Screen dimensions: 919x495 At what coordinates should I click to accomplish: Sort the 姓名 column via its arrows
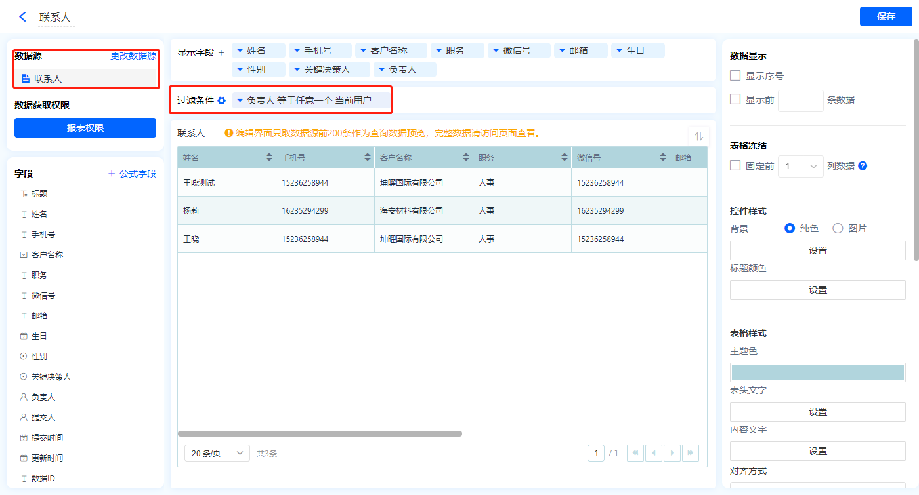click(x=268, y=157)
